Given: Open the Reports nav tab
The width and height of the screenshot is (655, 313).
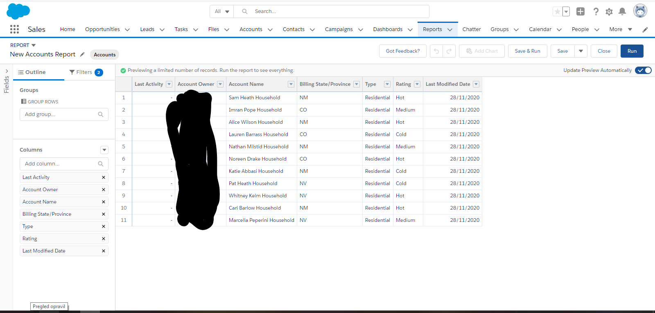Looking at the screenshot, I should pos(432,29).
